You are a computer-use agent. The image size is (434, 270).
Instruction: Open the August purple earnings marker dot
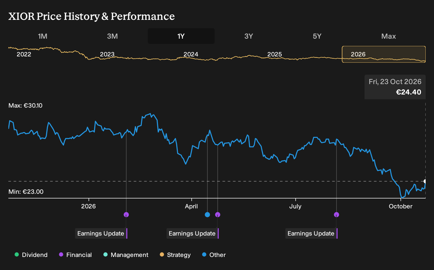[x=336, y=215]
